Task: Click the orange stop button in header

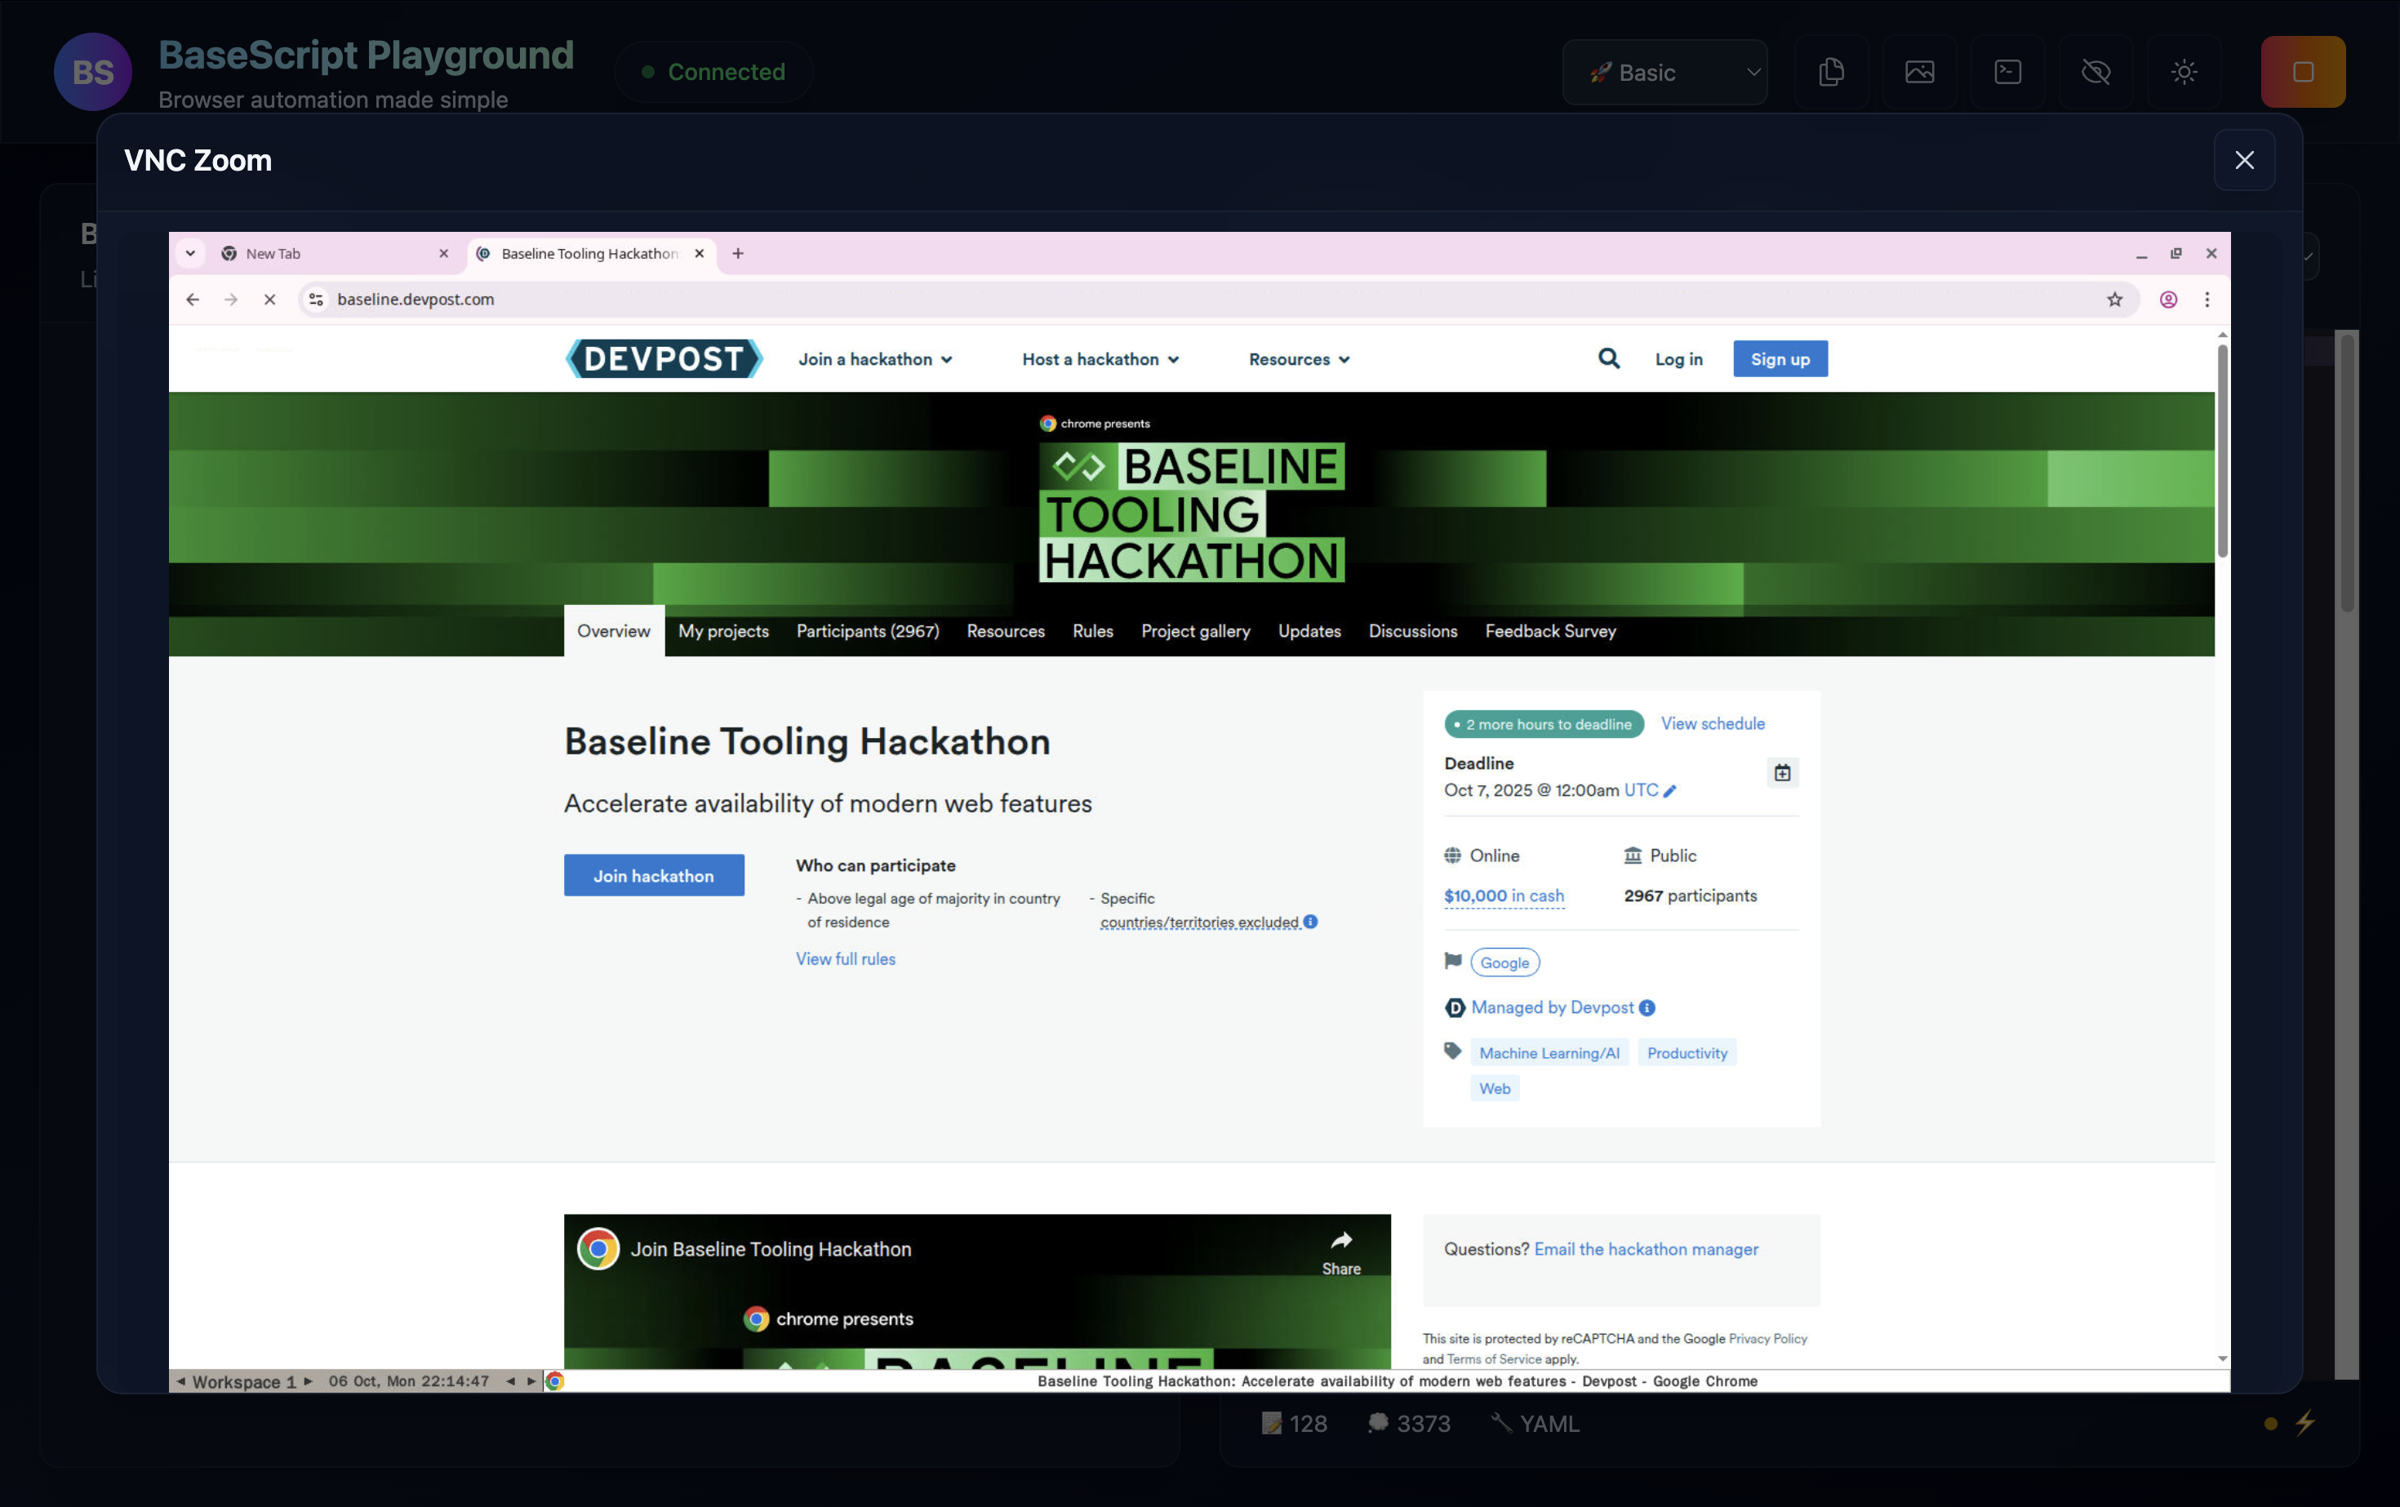Action: 2302,72
